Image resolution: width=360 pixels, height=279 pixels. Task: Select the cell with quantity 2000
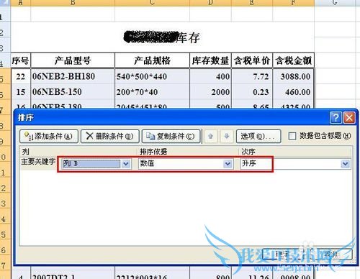210,92
